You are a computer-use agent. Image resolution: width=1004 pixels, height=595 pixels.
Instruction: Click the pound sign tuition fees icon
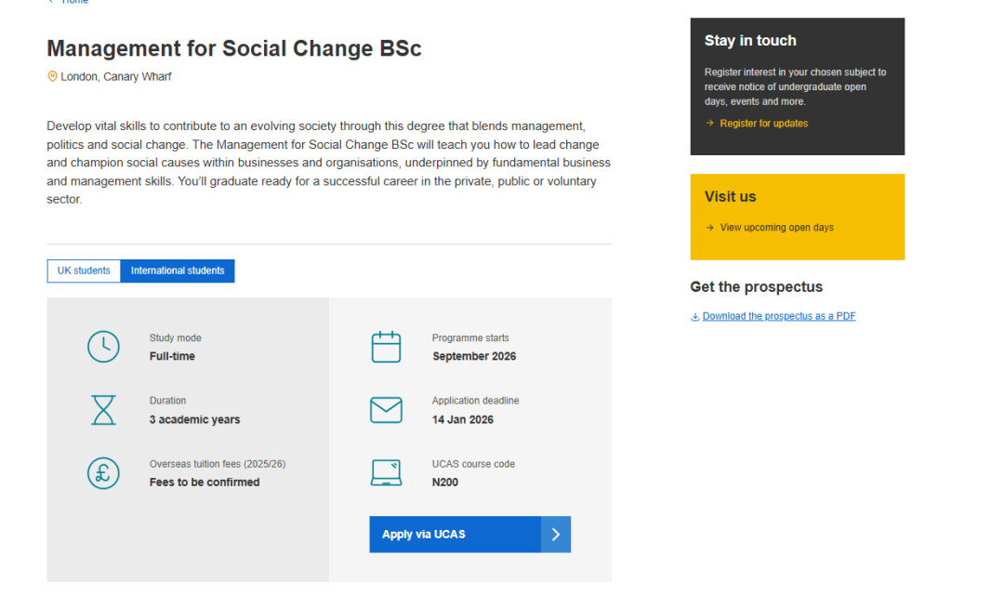(103, 473)
